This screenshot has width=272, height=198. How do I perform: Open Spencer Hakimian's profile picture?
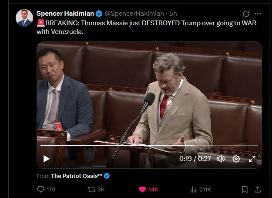(x=24, y=18)
